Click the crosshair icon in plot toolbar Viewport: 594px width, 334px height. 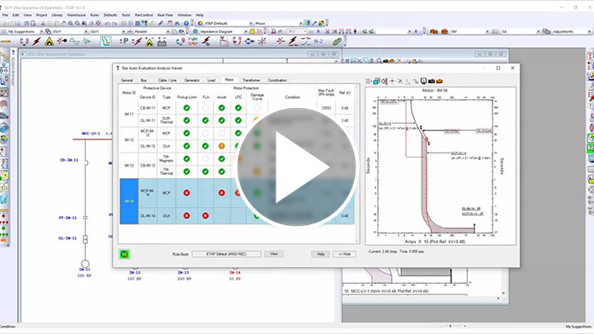[392, 81]
